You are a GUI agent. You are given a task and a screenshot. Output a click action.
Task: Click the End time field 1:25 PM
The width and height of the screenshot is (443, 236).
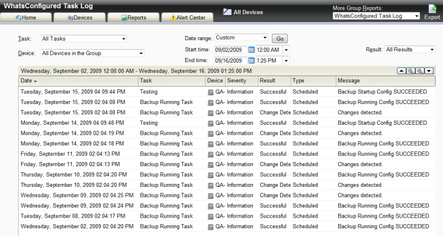269,60
